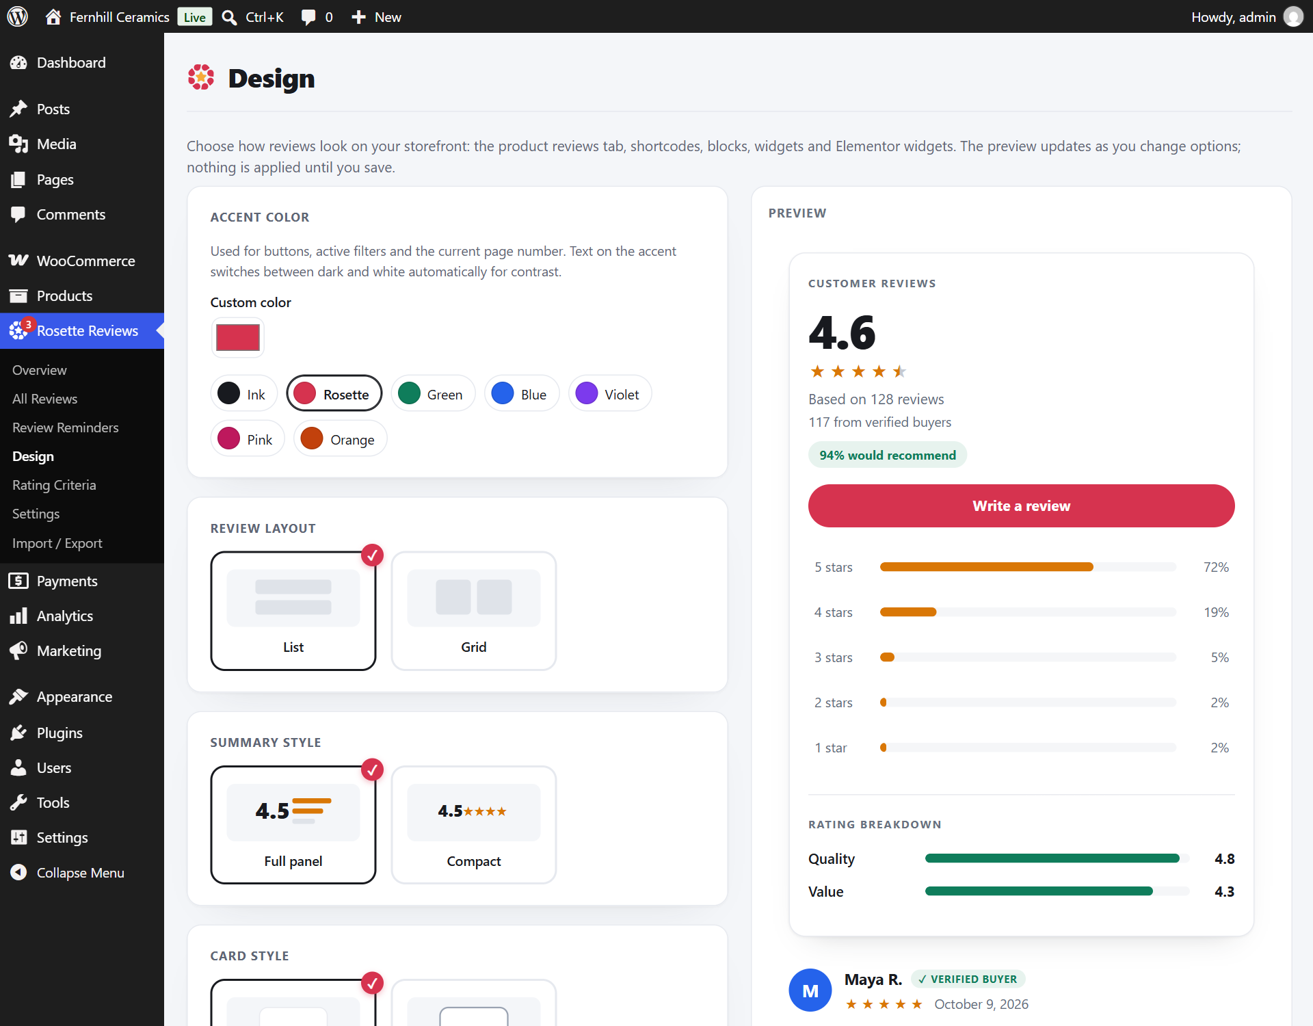Pick the Green accent preset
1313x1026 pixels.
tap(433, 393)
